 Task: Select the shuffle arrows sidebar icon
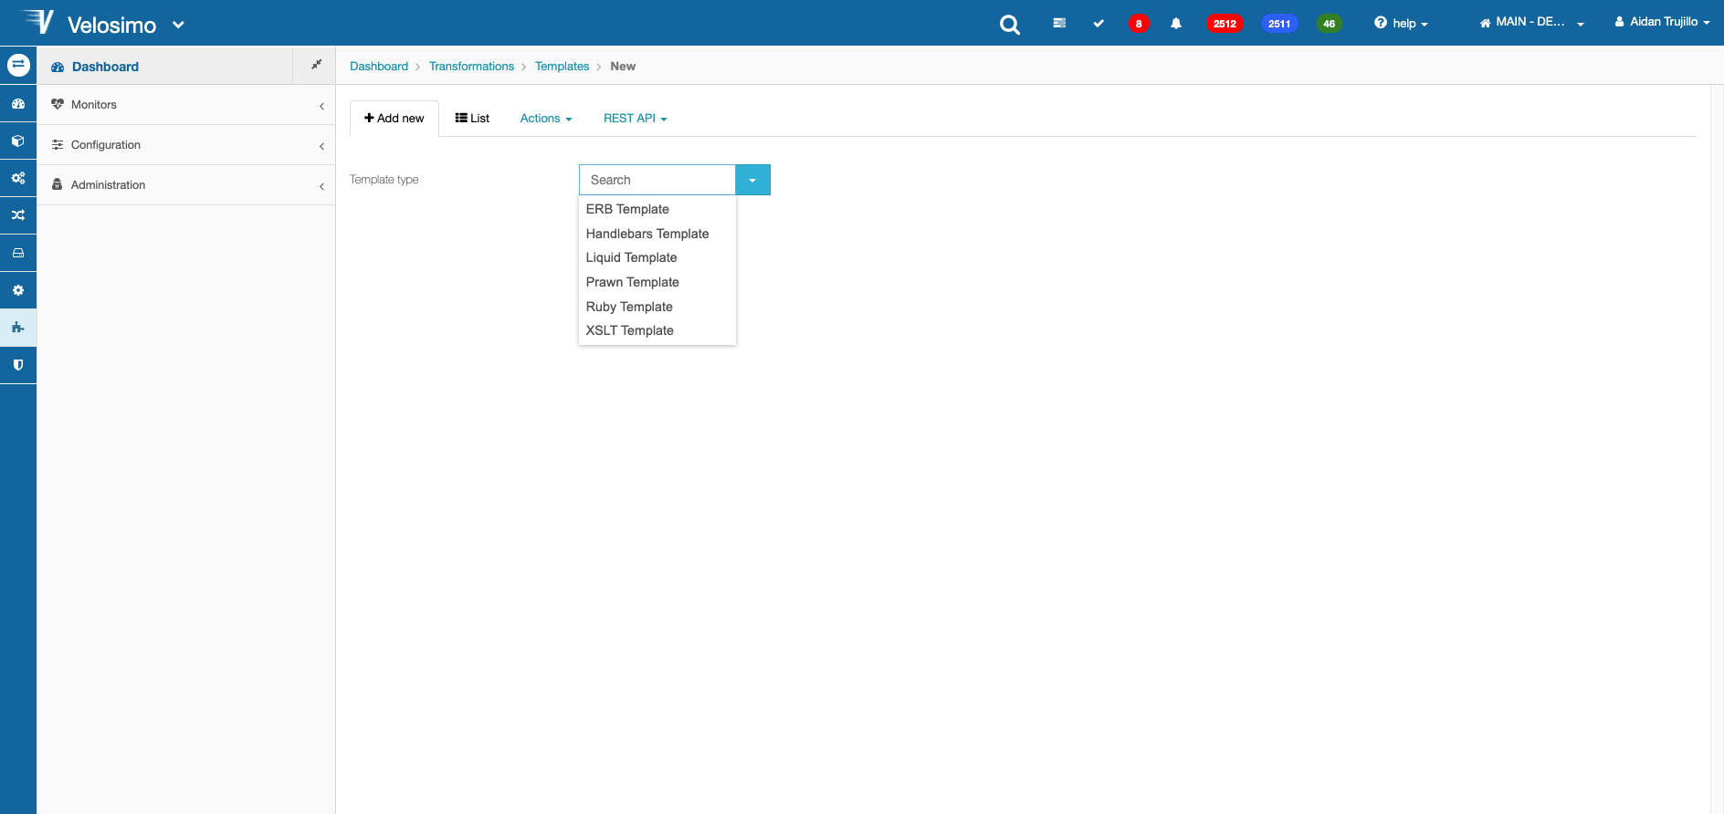pos(18,215)
